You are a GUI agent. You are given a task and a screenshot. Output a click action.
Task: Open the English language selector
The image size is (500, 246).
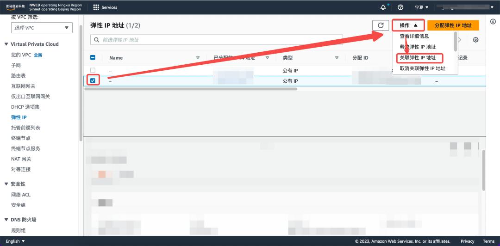(15, 241)
